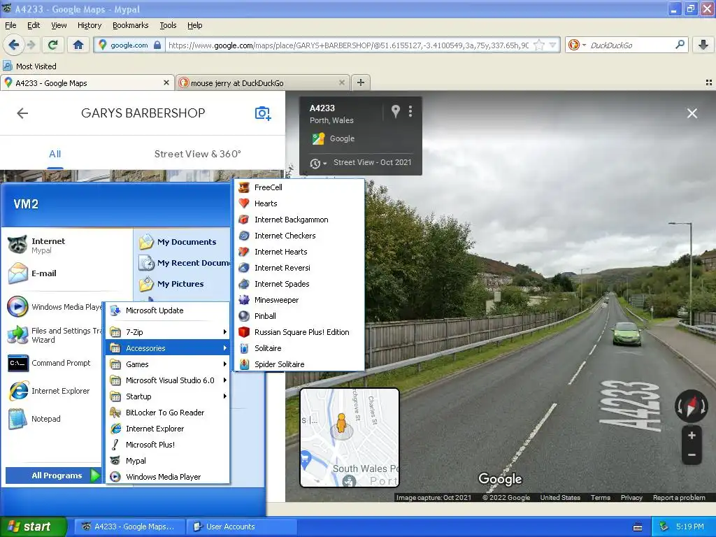The image size is (716, 537).
Task: Expand the Startup submenu
Action: pos(168,396)
